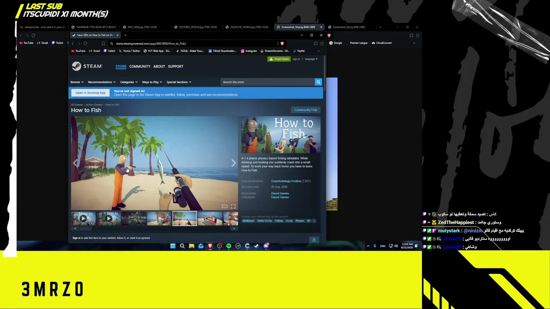Click the Online Co-Op tag

265,221
